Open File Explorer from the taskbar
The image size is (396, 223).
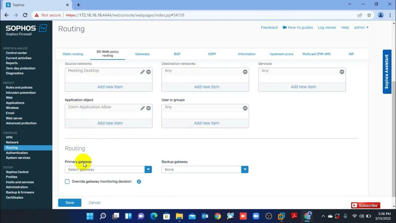(x=179, y=216)
